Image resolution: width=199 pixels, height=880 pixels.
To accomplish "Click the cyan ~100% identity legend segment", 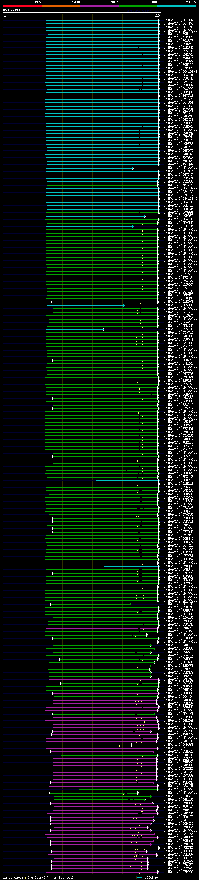I will tap(176, 6).
